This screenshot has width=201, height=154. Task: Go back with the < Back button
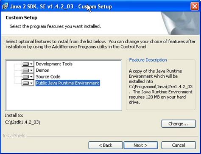point(106,145)
